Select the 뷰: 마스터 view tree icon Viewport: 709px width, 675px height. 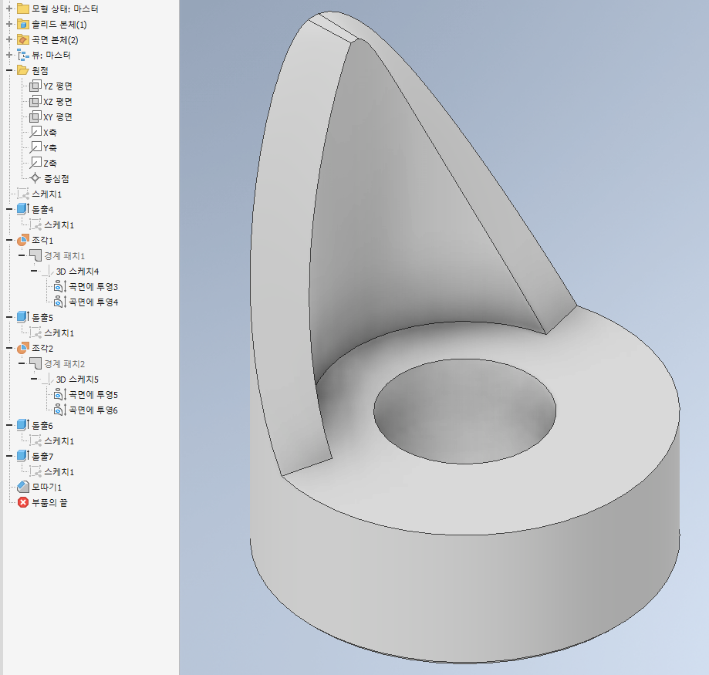click(x=23, y=55)
